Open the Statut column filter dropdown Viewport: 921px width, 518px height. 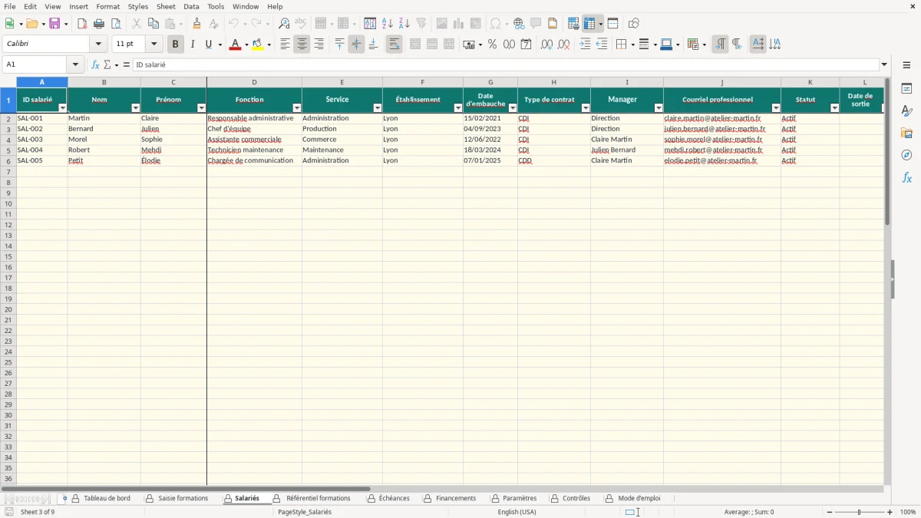[x=835, y=108]
